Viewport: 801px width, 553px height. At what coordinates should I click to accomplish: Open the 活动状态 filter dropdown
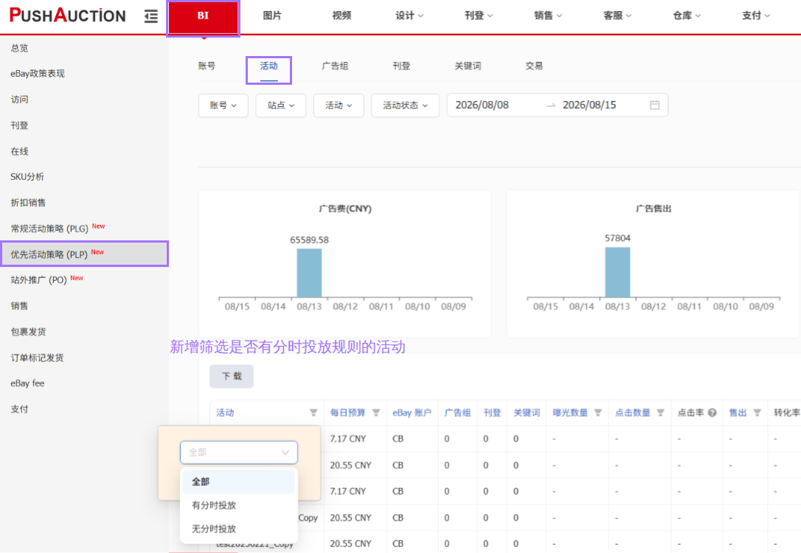point(405,105)
